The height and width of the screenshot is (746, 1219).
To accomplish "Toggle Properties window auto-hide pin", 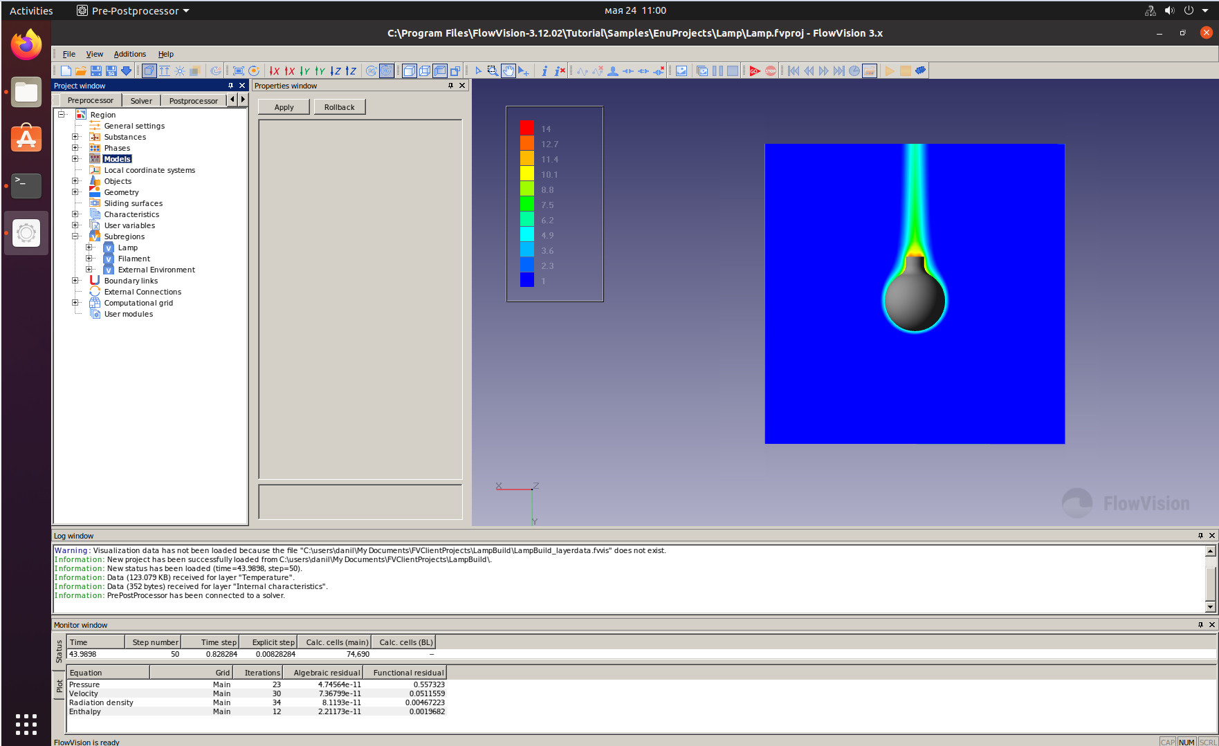I will point(450,86).
